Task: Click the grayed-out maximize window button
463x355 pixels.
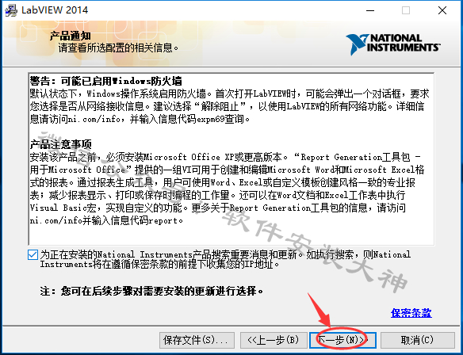Action: (406, 10)
